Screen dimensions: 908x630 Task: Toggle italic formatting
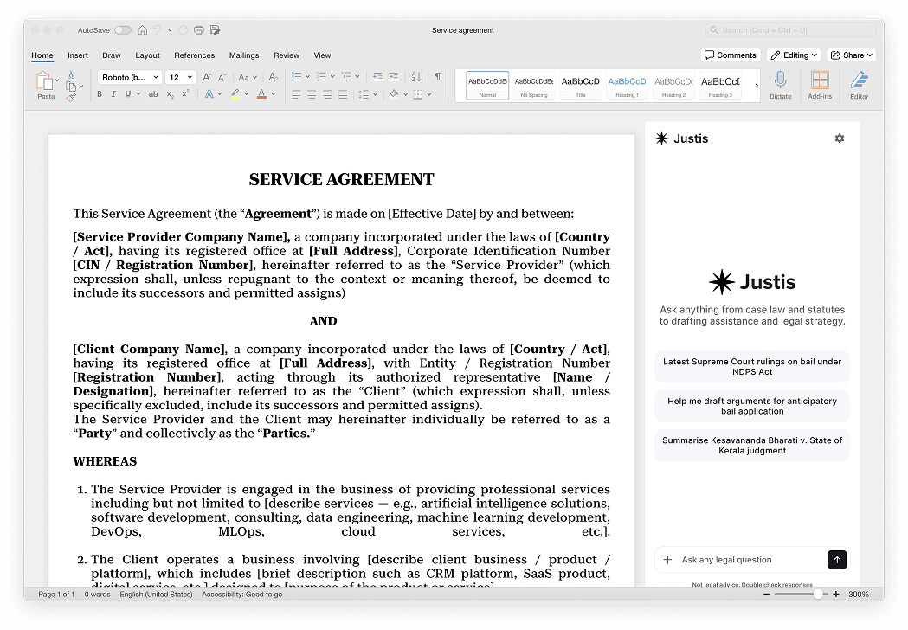(x=113, y=93)
